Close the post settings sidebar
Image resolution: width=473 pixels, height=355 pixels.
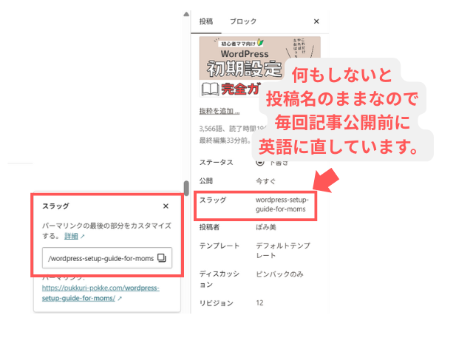pyautogui.click(x=316, y=22)
